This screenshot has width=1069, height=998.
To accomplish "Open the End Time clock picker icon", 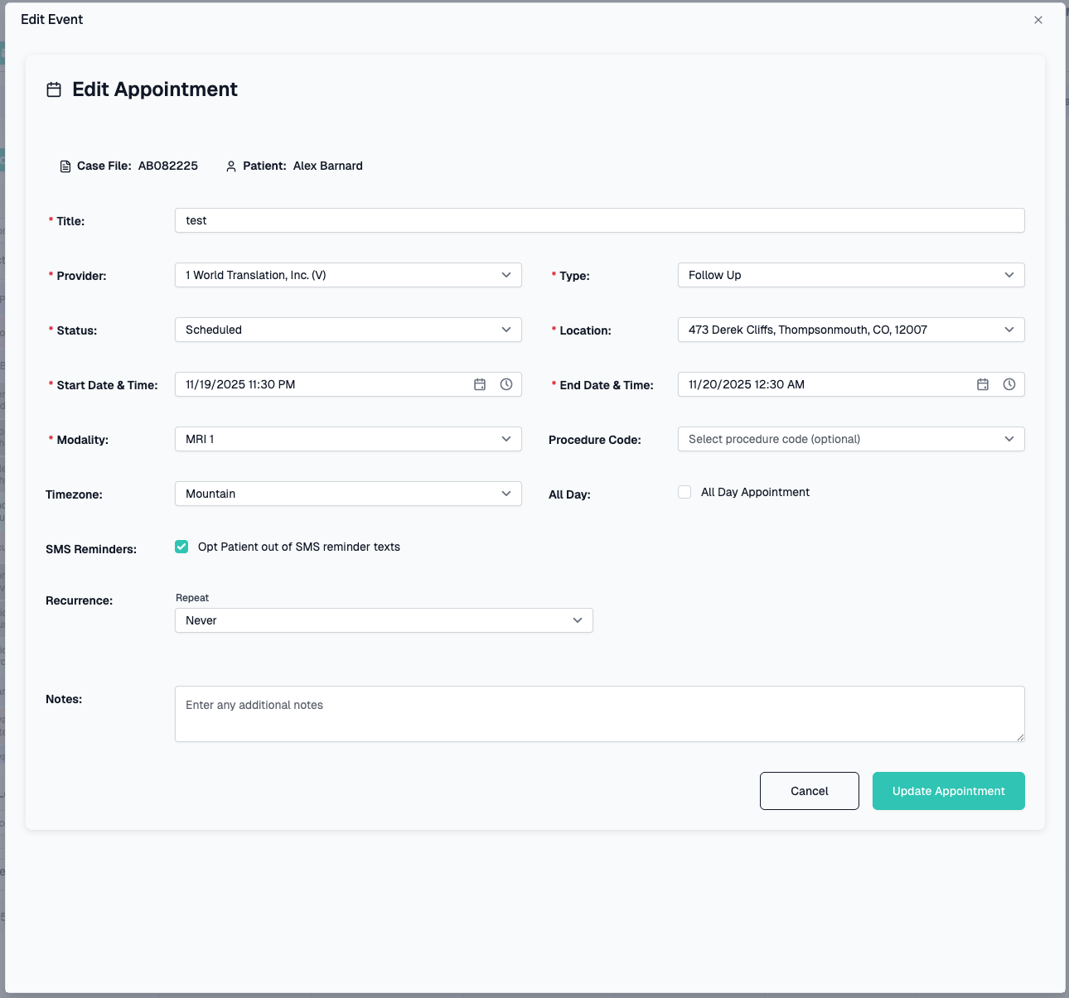I will tap(1009, 384).
